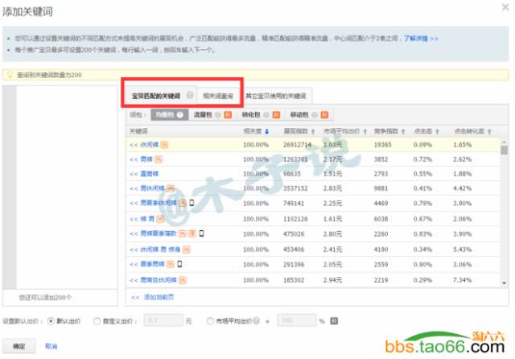Screen dimensions: 515x359
Task: Click mobile phone icon on 291396 row
Action: (x=179, y=264)
